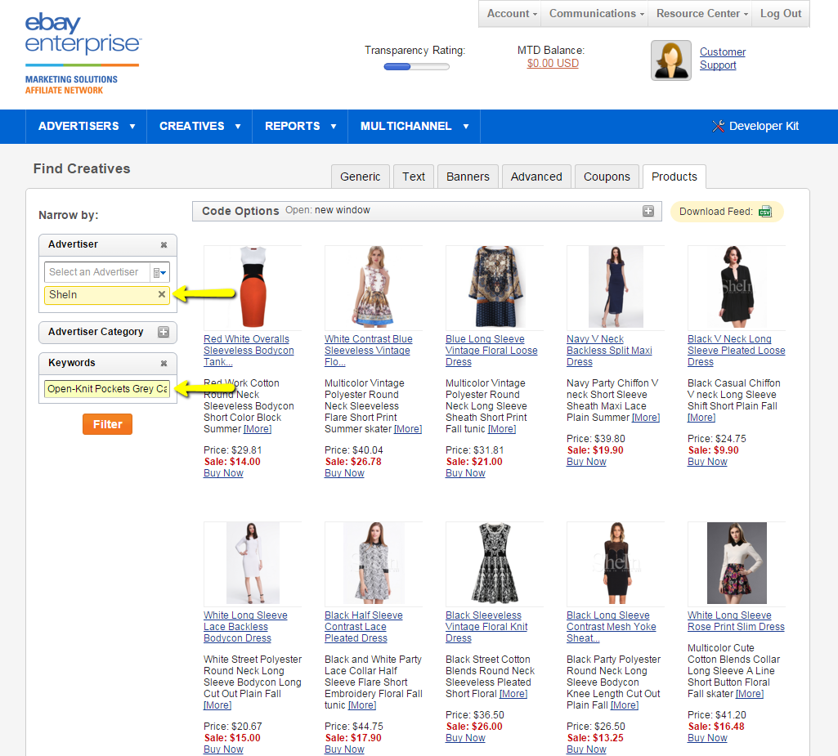
Task: Switch to the Text tab
Action: click(414, 177)
